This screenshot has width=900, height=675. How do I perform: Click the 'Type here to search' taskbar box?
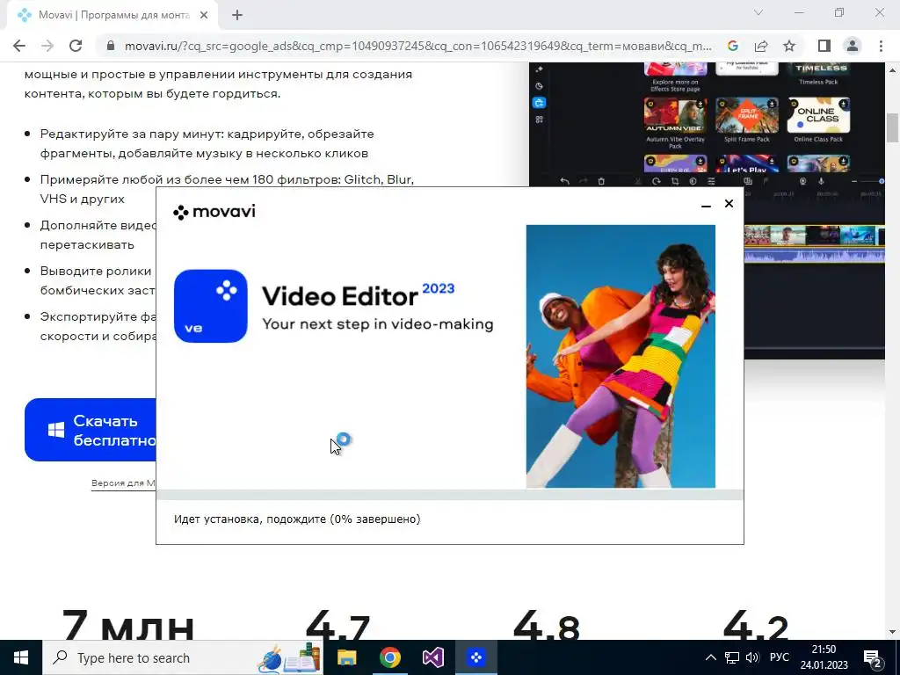tap(183, 657)
